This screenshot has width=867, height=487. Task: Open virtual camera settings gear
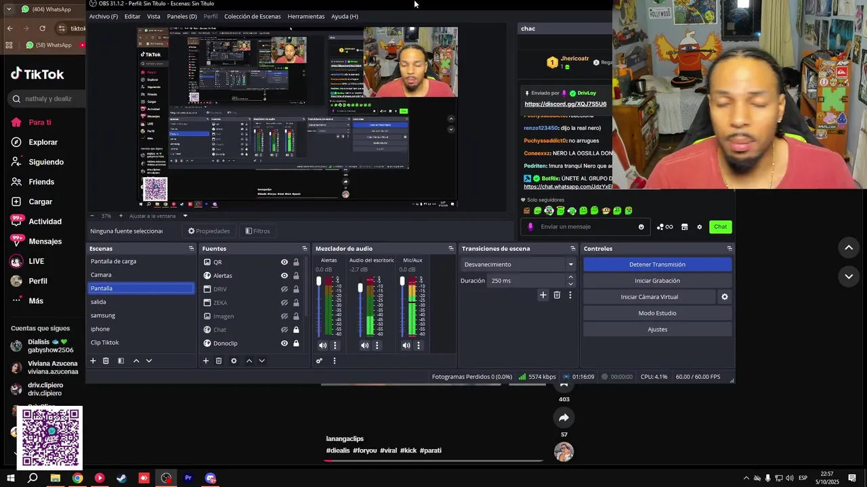coord(724,297)
